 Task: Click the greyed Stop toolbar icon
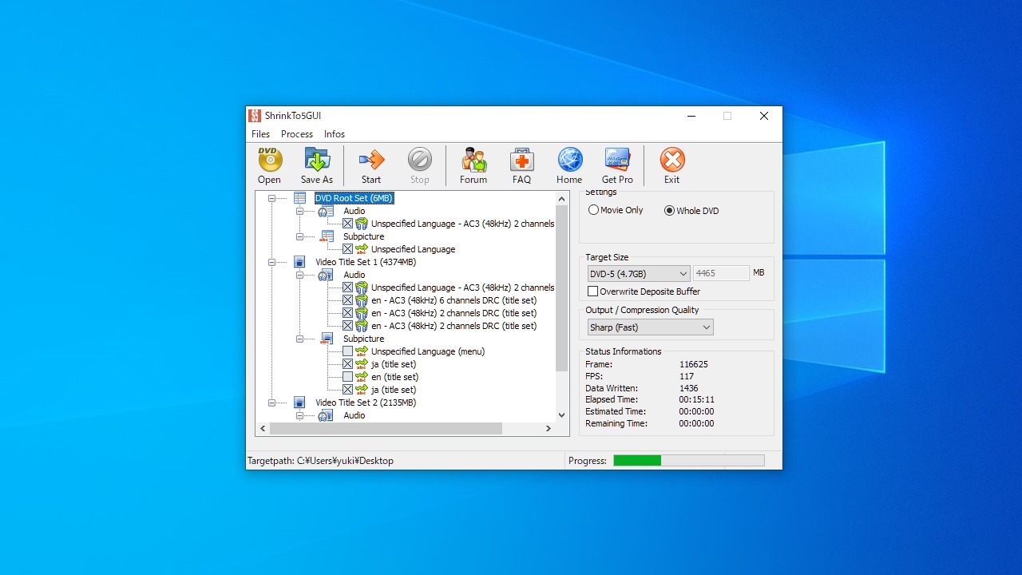coord(420,159)
